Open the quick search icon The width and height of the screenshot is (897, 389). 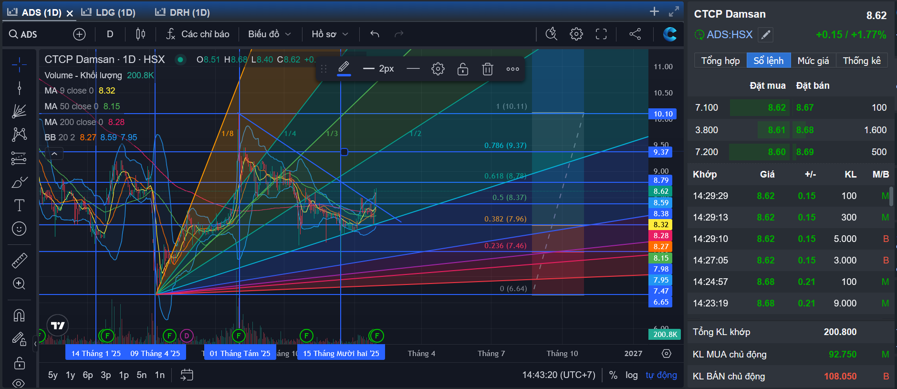click(x=552, y=34)
